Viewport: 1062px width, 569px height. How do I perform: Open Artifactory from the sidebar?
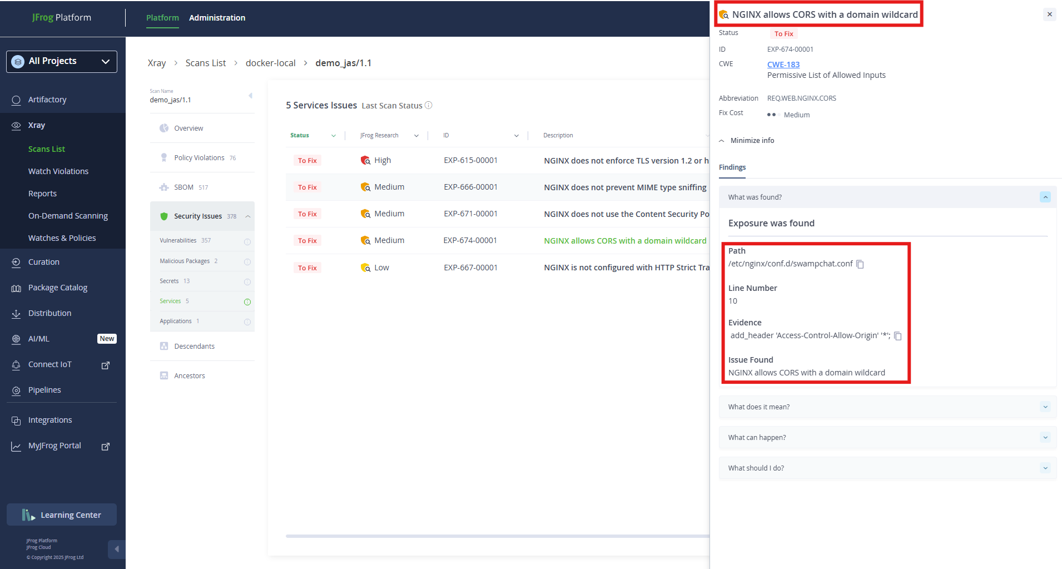47,99
